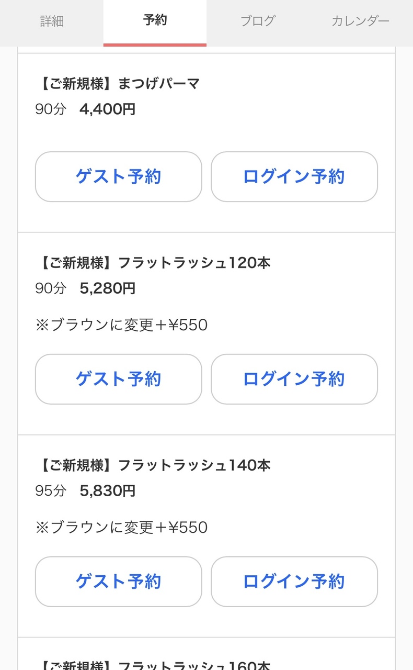Click the 【ご新規様】まつげパーマ menu title
Screen dimensions: 413x670
pos(118,84)
